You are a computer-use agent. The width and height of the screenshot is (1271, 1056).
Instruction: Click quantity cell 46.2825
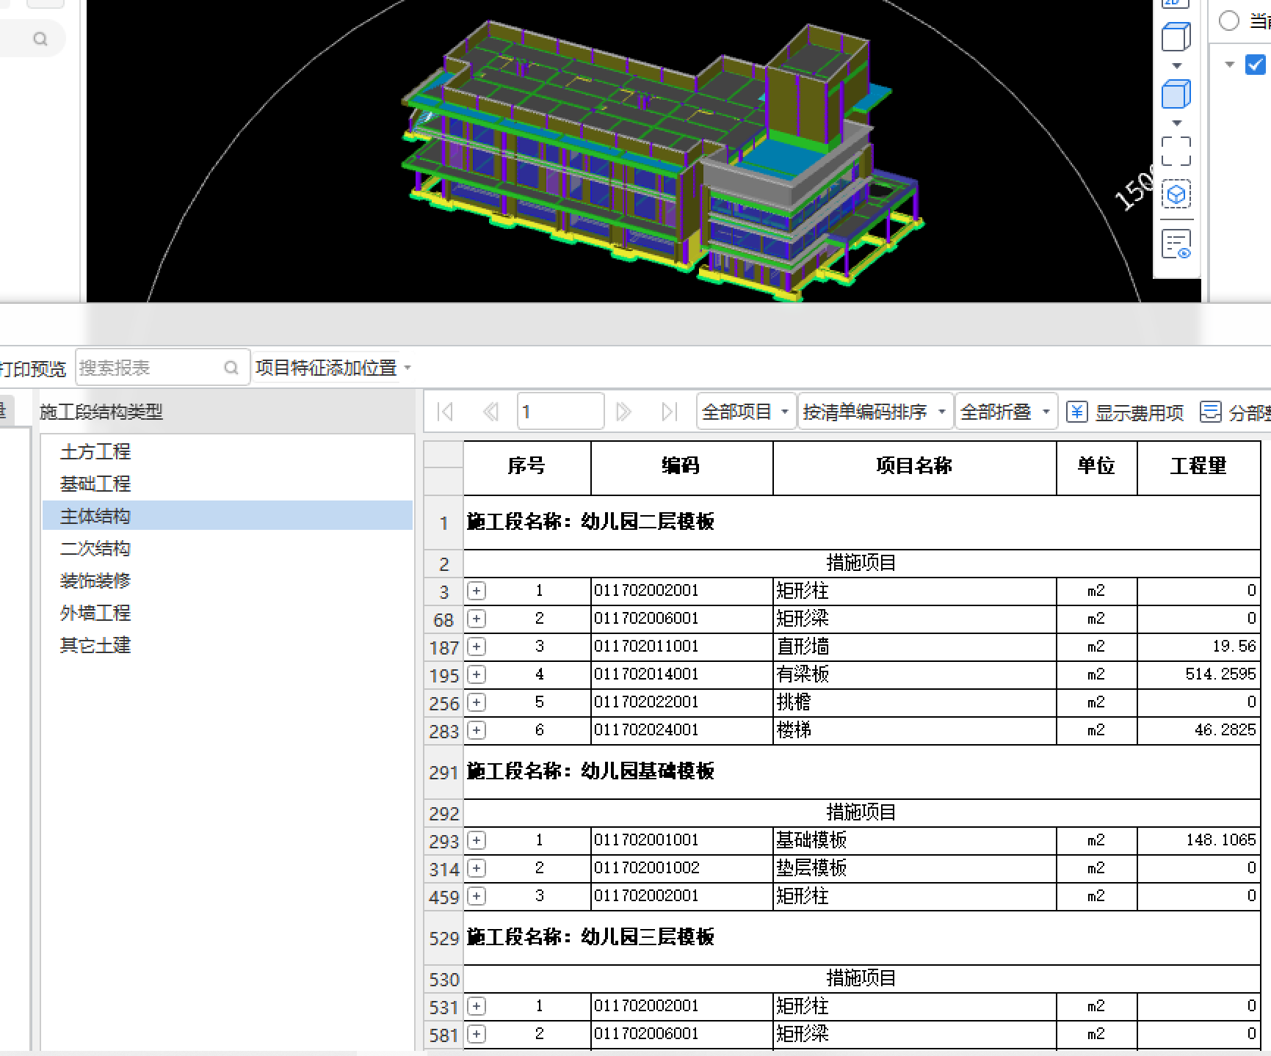(x=1198, y=730)
